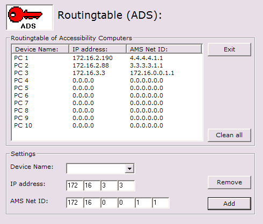Click the last IP address octet field

[x=126, y=185]
